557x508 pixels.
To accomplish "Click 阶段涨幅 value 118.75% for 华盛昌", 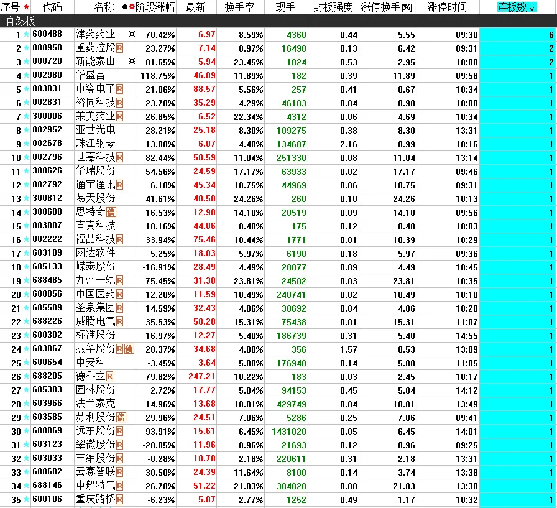I will pyautogui.click(x=158, y=76).
